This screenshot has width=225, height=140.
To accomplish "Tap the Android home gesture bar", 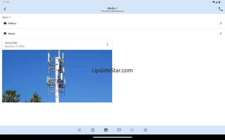I will (112, 137).
